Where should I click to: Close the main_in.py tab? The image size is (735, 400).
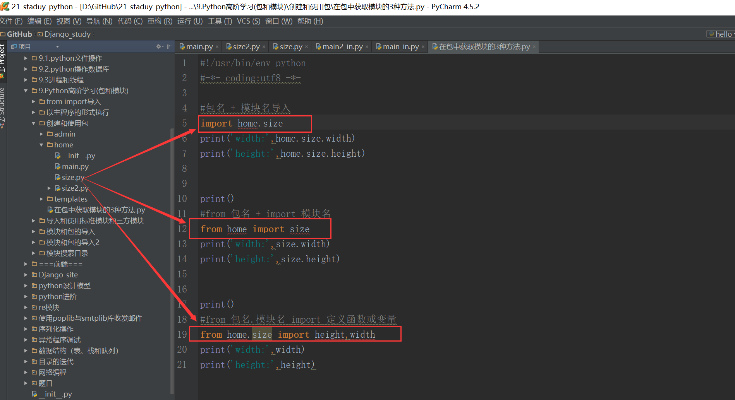423,47
